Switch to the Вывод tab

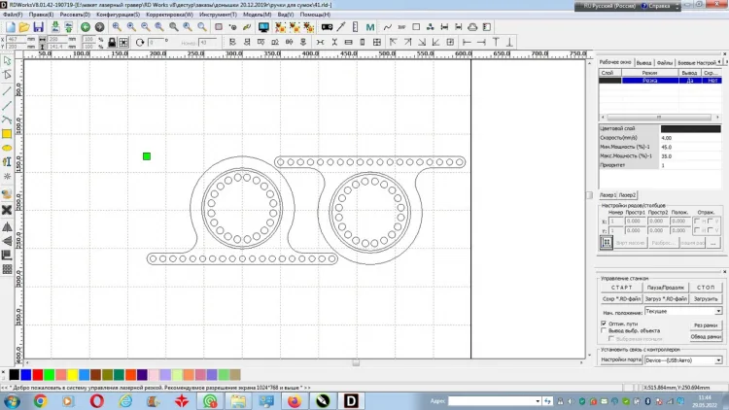click(x=643, y=63)
